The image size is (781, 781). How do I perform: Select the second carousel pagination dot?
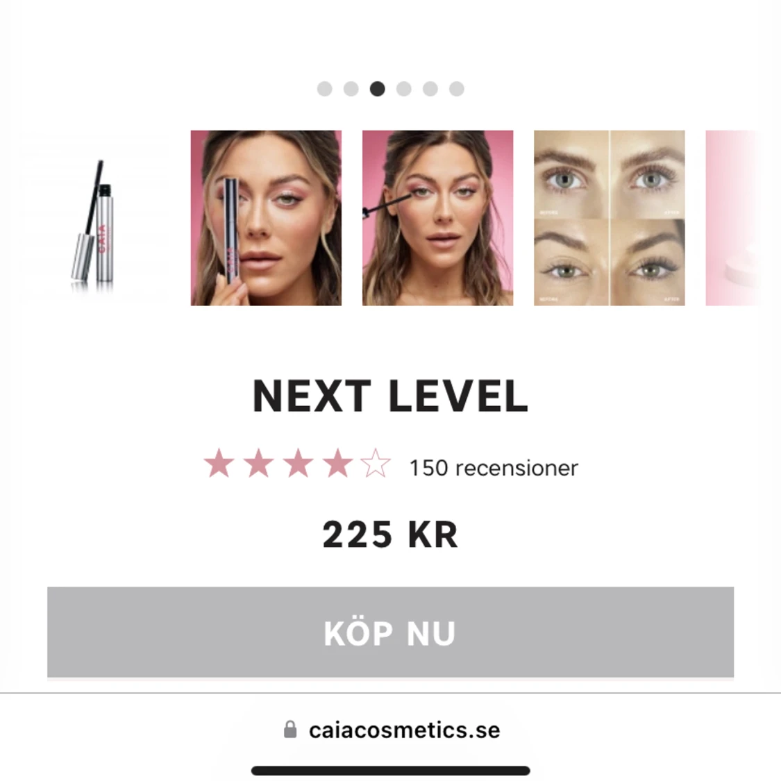[351, 89]
